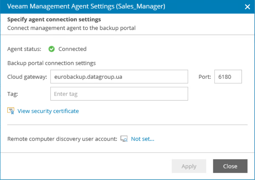The height and width of the screenshot is (180, 255).
Task: Click the 'Connected' status text
Action: (72, 49)
